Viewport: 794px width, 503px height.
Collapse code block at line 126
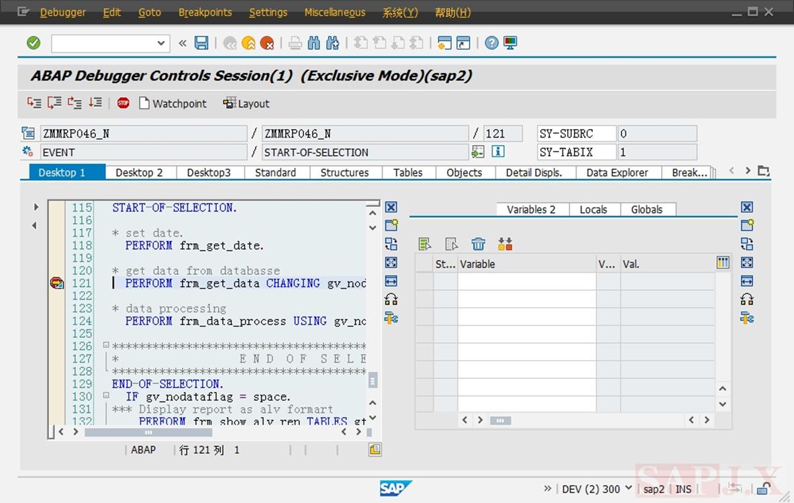click(106, 345)
